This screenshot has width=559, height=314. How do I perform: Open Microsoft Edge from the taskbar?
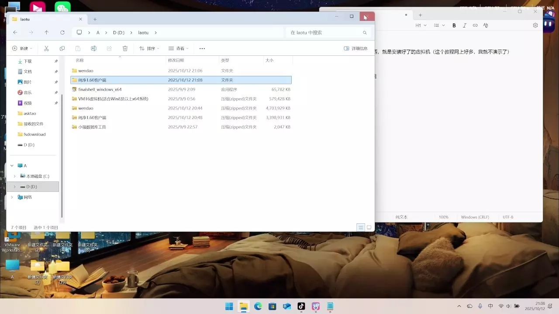258,306
